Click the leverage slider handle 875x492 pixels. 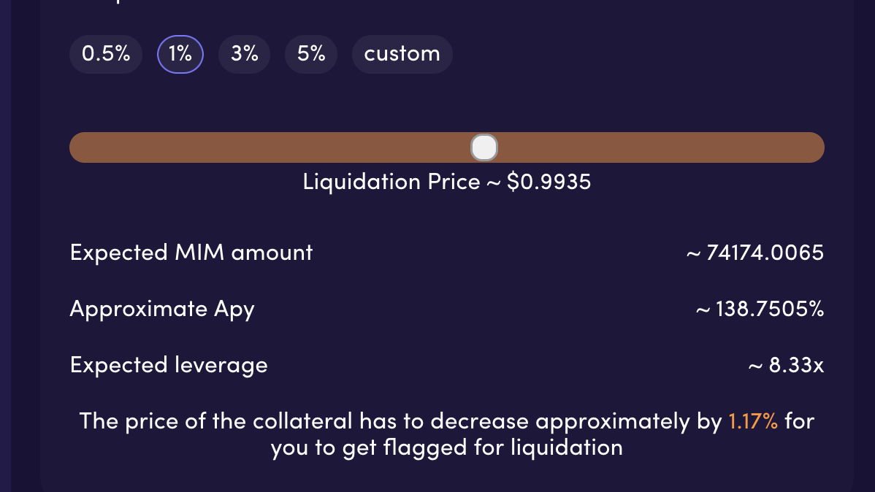pos(484,147)
